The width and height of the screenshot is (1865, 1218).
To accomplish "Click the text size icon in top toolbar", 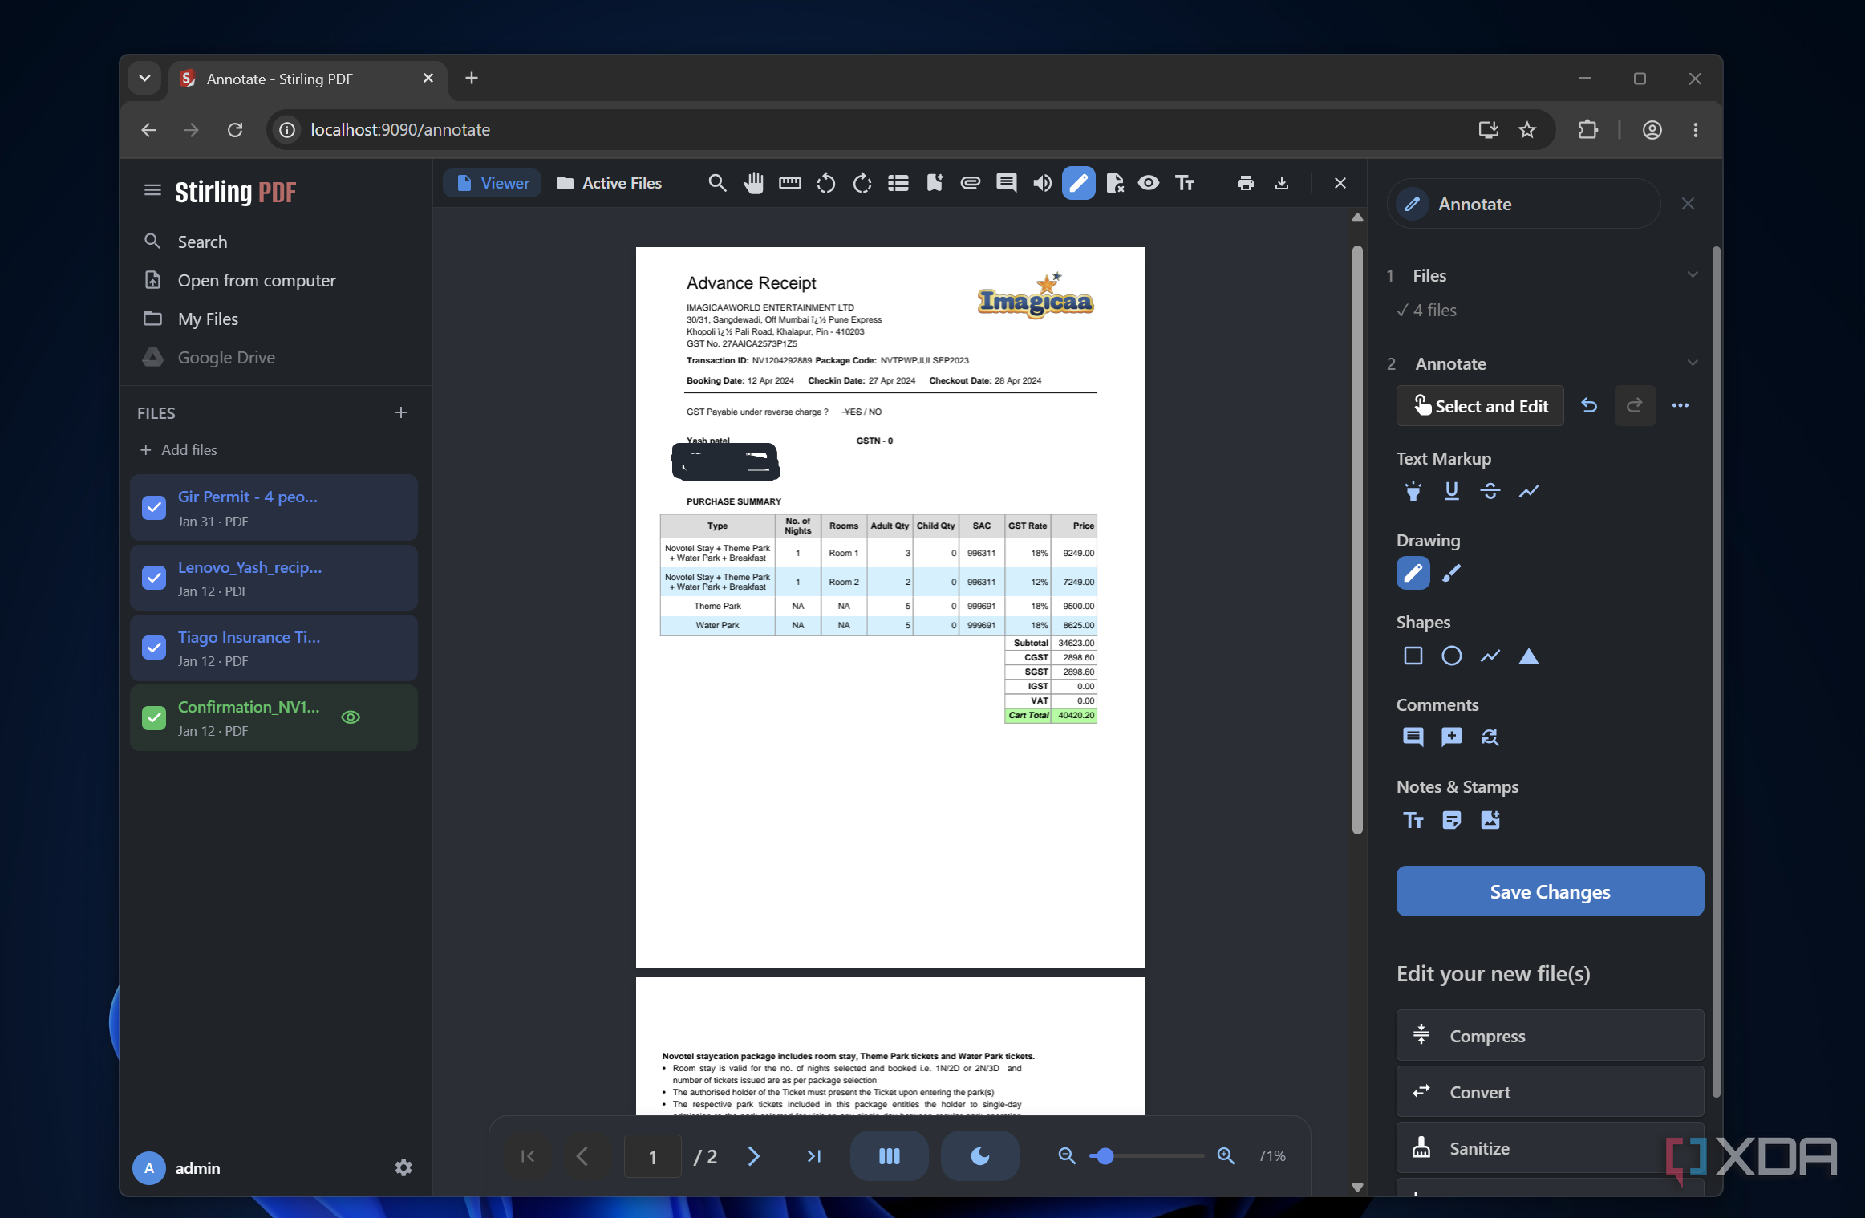I will point(1185,183).
